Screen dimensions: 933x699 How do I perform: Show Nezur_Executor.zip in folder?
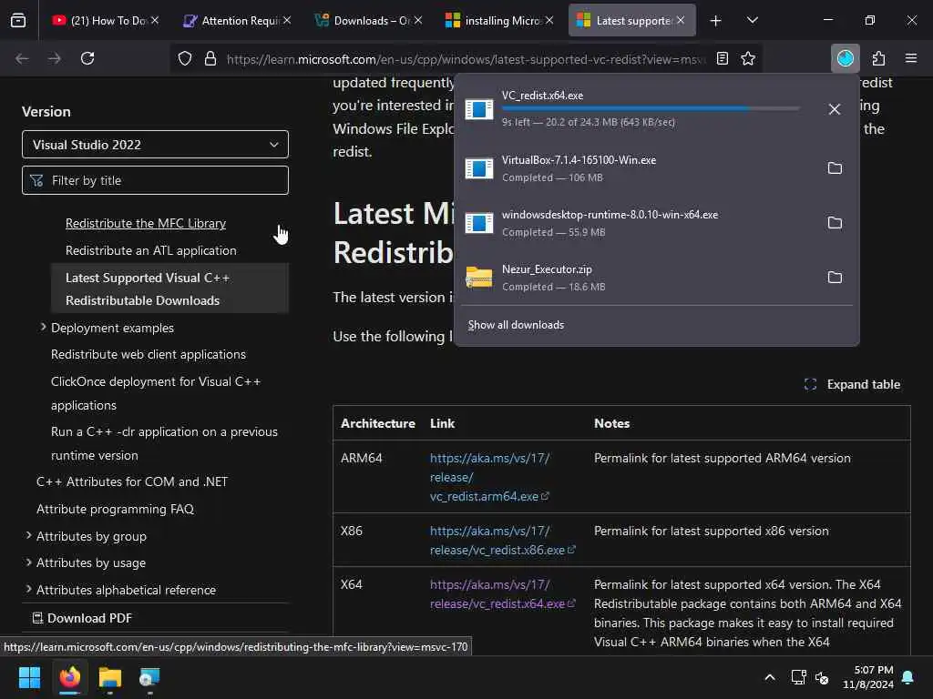(835, 278)
